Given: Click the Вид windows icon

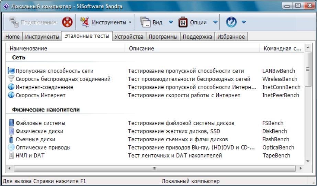Looking at the screenshot, I should point(145,22).
